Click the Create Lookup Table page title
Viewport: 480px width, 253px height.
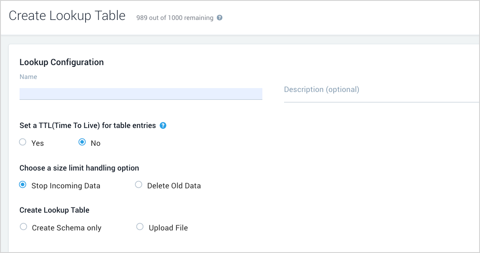tap(67, 15)
